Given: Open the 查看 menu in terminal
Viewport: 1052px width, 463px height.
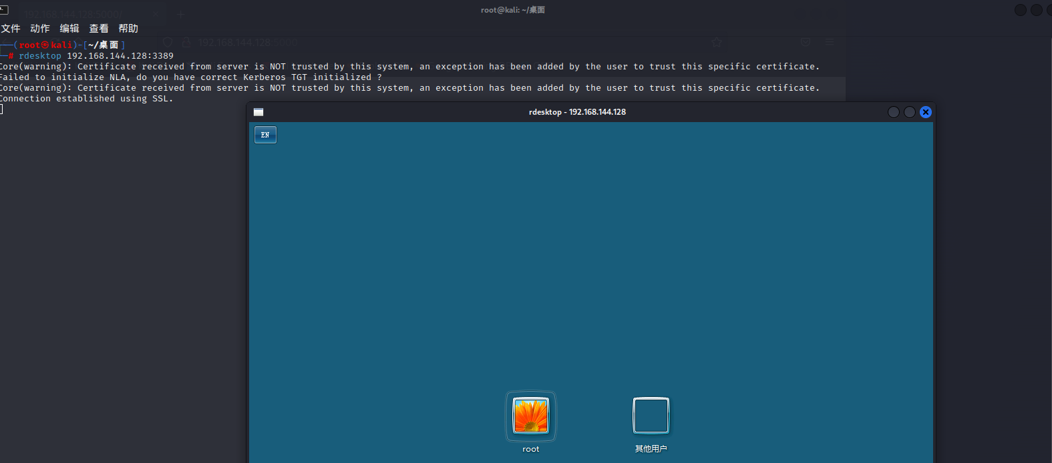Looking at the screenshot, I should click(x=99, y=28).
